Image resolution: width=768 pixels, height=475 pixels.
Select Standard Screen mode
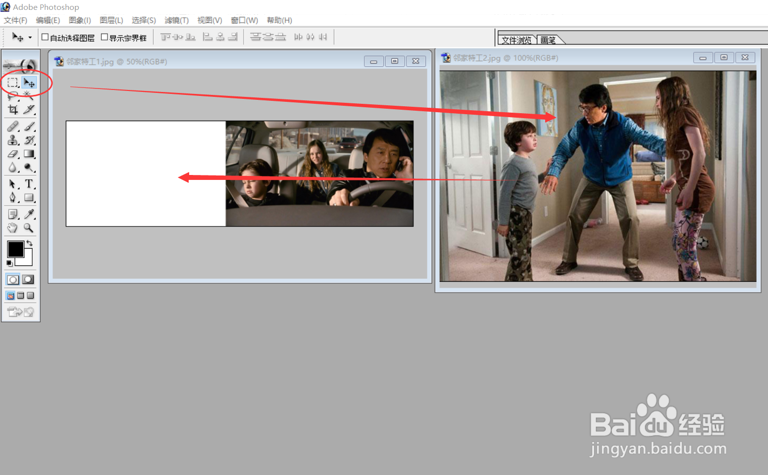[10, 296]
